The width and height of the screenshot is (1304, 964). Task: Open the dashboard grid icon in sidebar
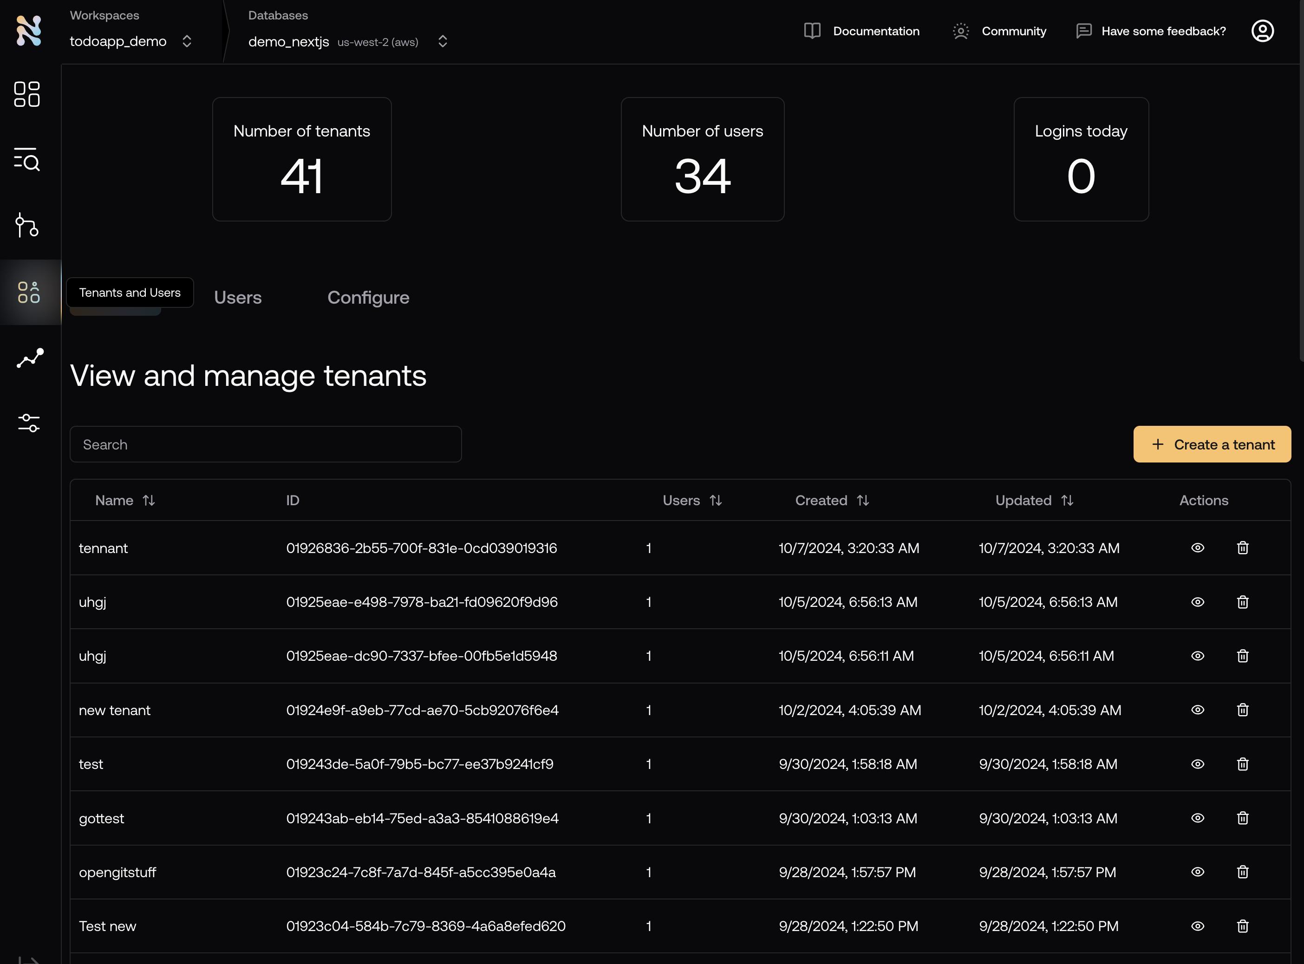click(27, 94)
